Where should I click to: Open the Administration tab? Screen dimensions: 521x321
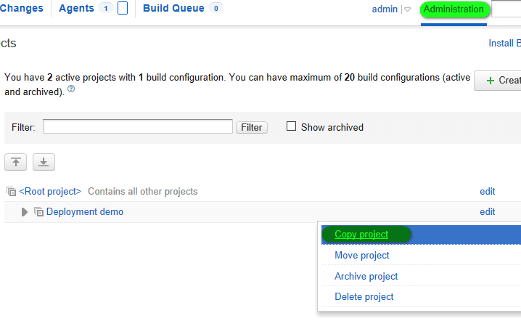click(x=454, y=9)
